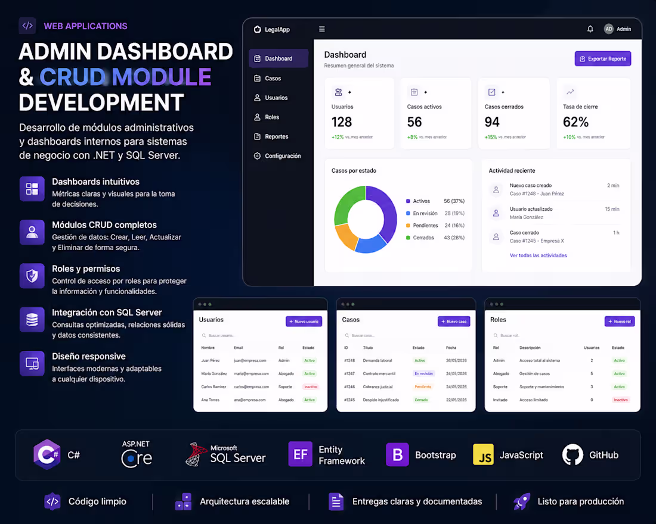The width and height of the screenshot is (656, 524).
Task: Click the Entity Framework EF logo
Action: pos(301,454)
